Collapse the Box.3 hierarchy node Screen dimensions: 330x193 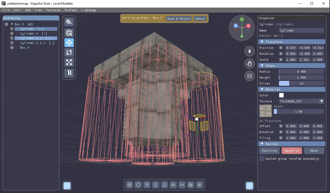click(12, 24)
